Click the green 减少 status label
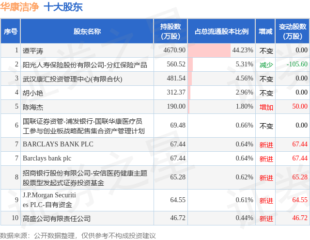The height and width of the screenshot is (240, 310). 266,65
